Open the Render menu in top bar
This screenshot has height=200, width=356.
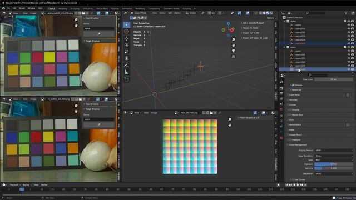pyautogui.click(x=22, y=8)
